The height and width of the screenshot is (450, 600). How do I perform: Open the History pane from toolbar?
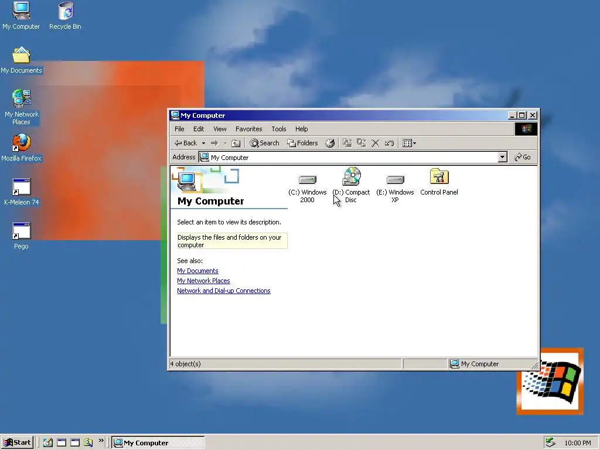point(330,143)
